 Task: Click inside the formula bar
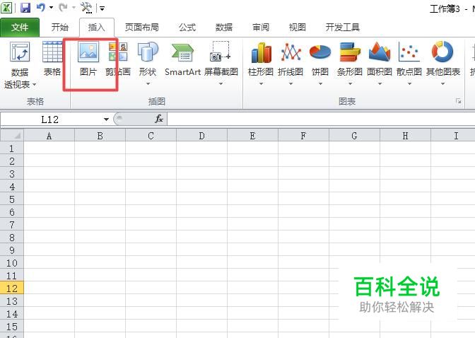coord(321,119)
